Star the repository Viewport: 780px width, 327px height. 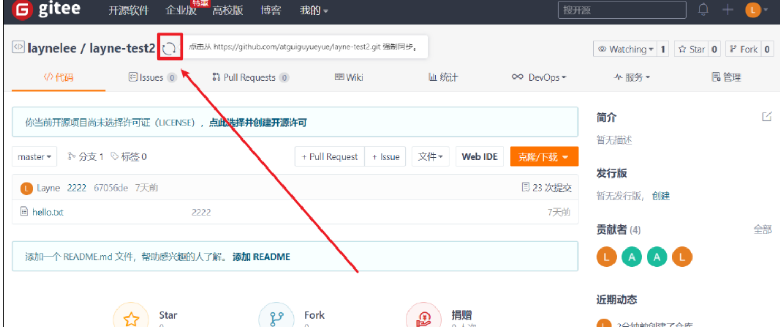pyautogui.click(x=691, y=49)
